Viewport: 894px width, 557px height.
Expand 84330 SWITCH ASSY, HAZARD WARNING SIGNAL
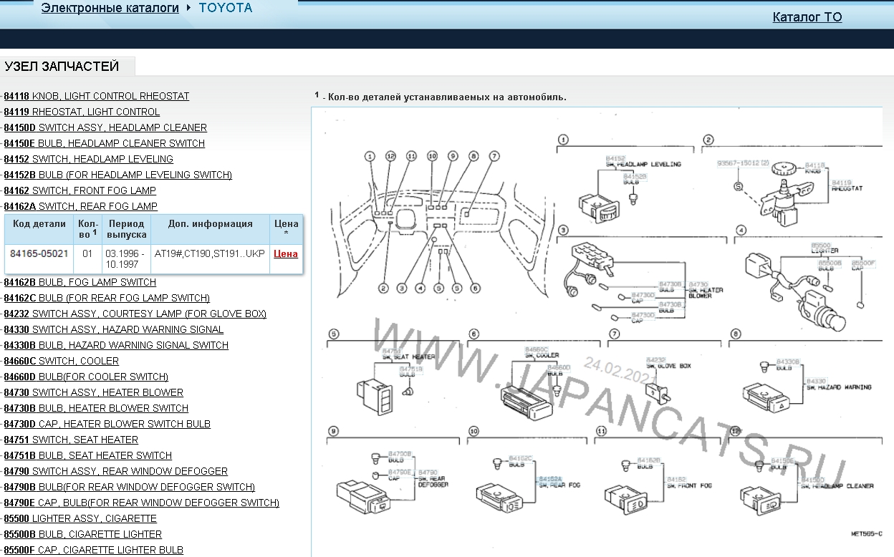tap(113, 329)
